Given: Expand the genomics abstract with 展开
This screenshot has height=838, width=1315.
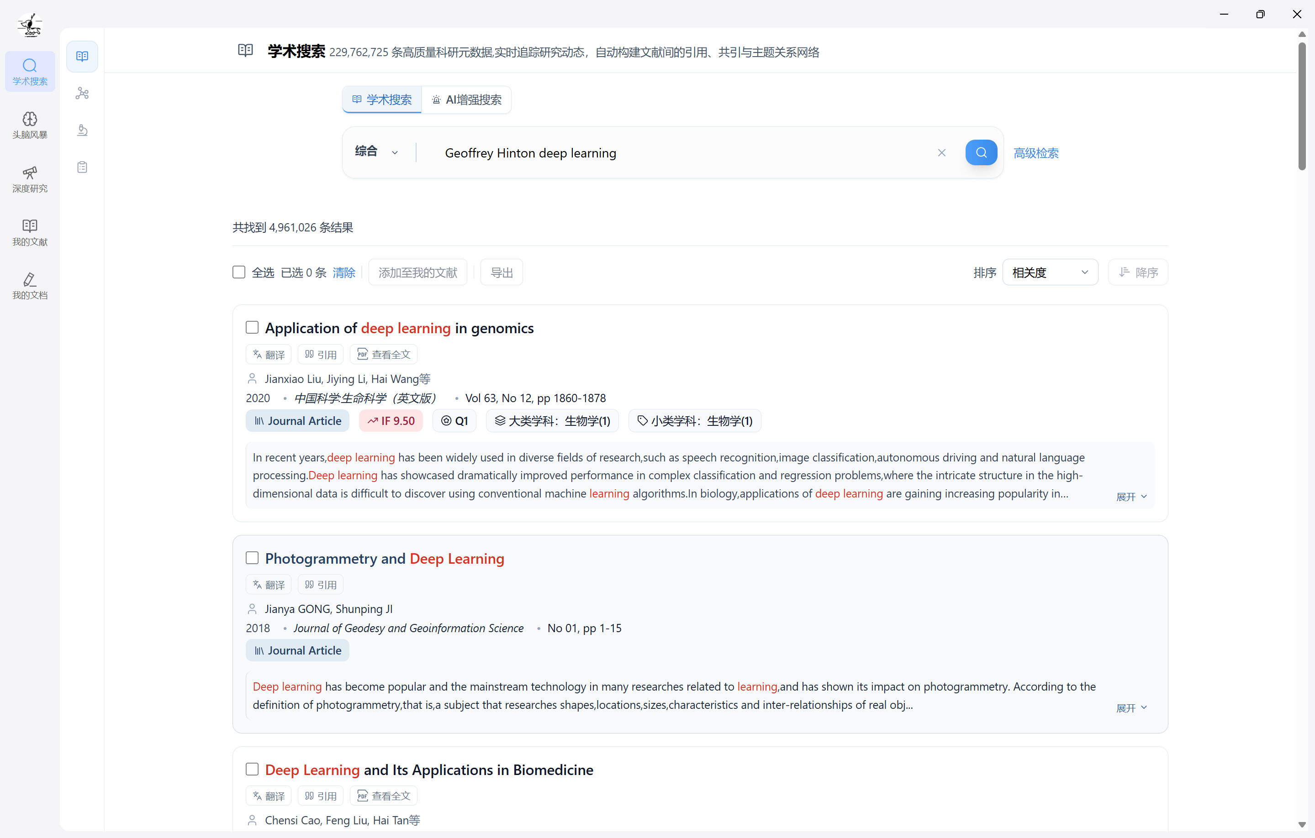Looking at the screenshot, I should (x=1131, y=497).
